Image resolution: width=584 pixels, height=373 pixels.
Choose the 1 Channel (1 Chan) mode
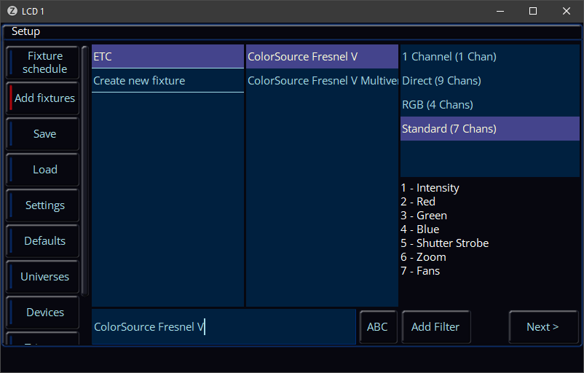click(490, 57)
